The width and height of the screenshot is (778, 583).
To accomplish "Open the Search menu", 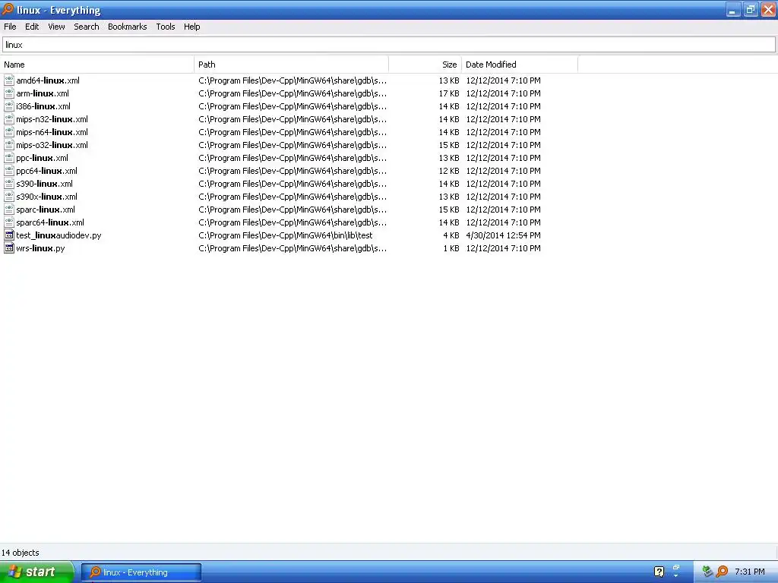I will [x=87, y=27].
